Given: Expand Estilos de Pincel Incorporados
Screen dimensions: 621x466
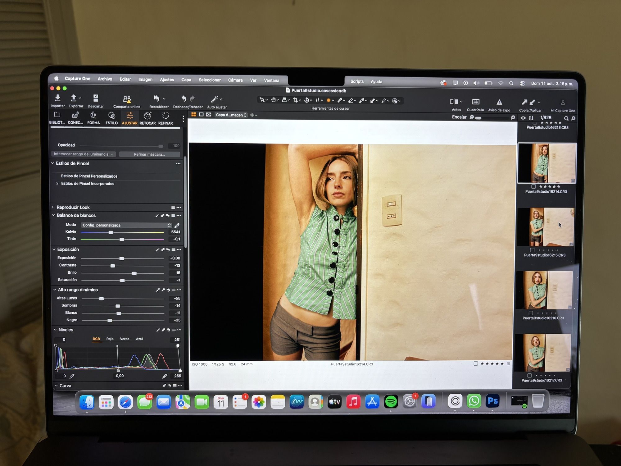Looking at the screenshot, I should tap(57, 184).
